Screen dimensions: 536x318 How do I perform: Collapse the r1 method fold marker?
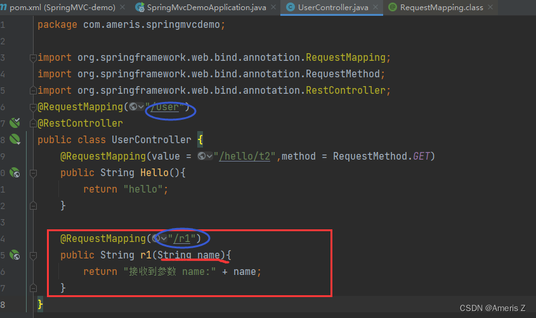tap(33, 255)
